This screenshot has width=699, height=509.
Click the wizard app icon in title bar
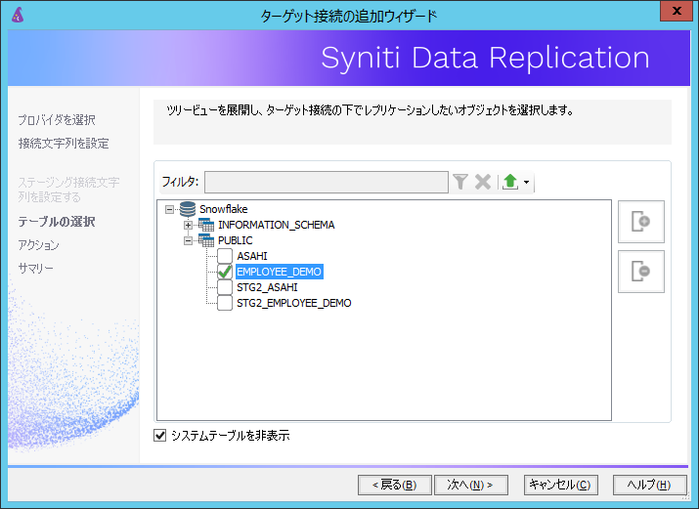(18, 15)
